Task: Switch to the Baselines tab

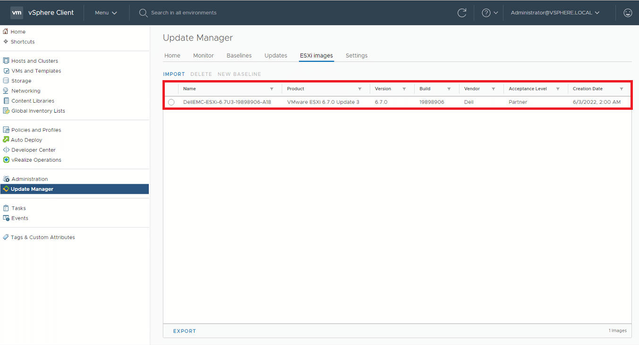Action: coord(239,56)
